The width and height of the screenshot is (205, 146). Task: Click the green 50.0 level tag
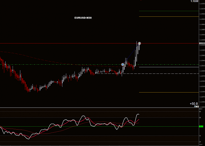coord(201,127)
